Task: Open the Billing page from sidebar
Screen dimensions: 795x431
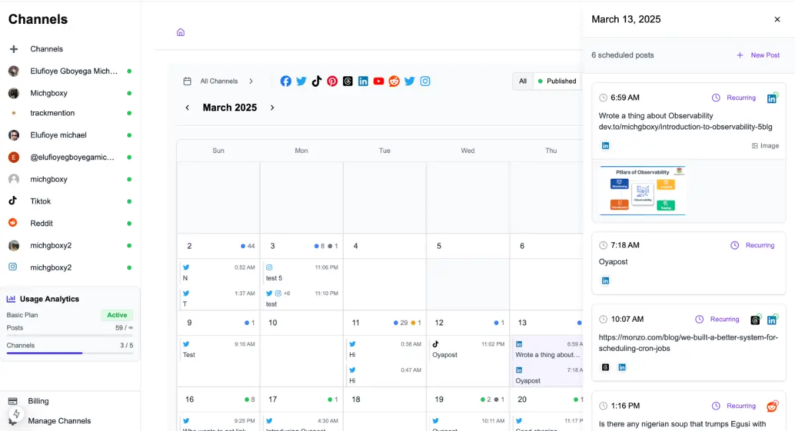Action: (38, 401)
